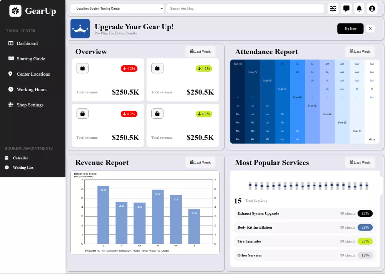Click the notification bell icon
The image size is (385, 274).
tap(359, 8)
